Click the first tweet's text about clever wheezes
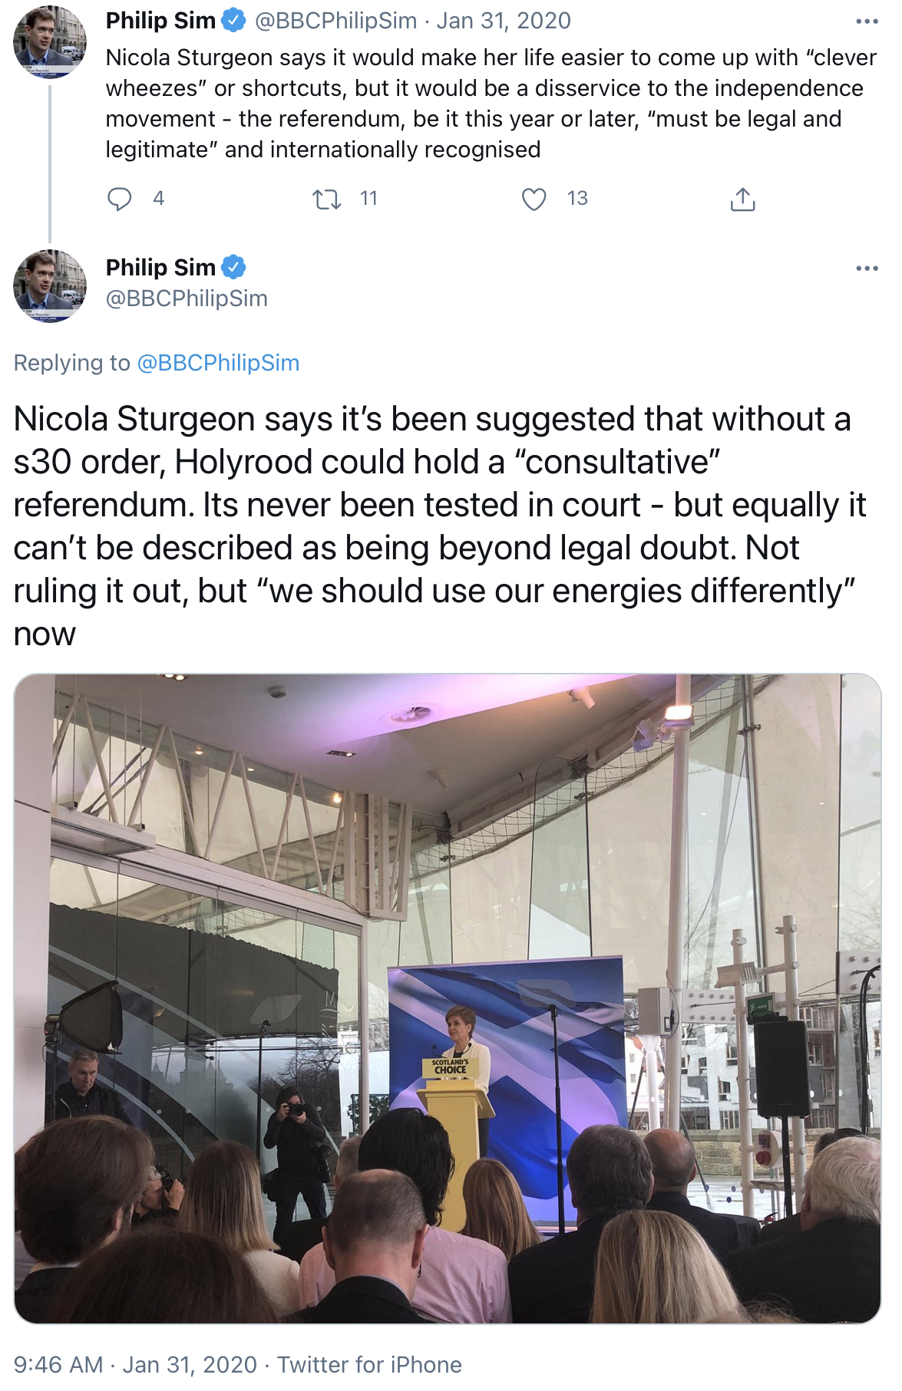Viewport: 902px width, 1391px height. [x=491, y=104]
